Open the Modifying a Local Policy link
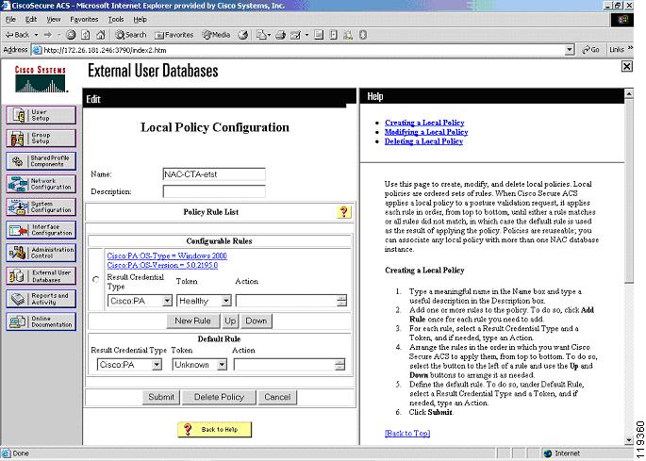The width and height of the screenshot is (646, 461). (426, 132)
